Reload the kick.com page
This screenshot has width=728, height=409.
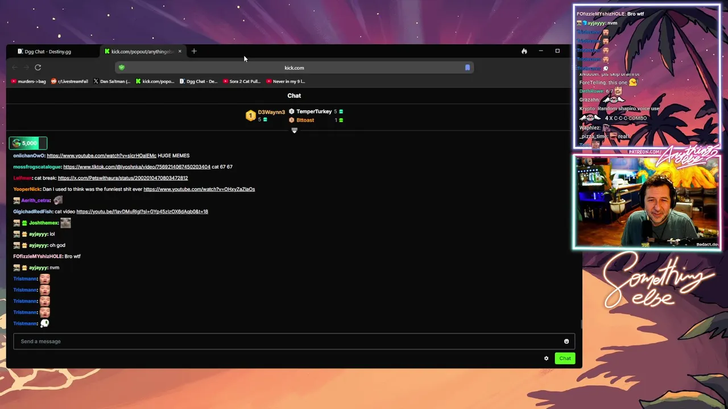(38, 68)
